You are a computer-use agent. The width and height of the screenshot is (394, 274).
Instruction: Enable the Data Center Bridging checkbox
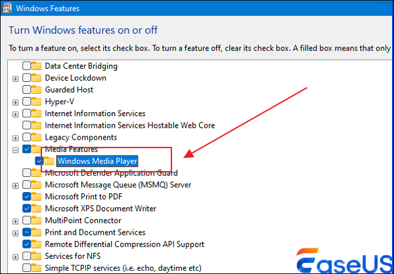click(x=26, y=66)
